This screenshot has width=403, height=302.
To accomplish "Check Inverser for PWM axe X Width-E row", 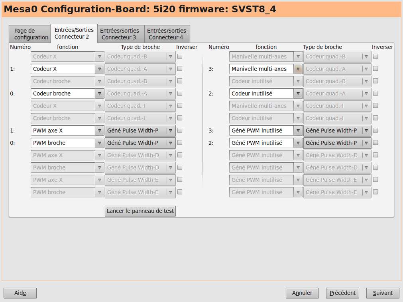I will (x=180, y=179).
